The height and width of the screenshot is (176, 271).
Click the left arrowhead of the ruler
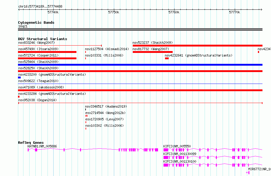point(19,10)
